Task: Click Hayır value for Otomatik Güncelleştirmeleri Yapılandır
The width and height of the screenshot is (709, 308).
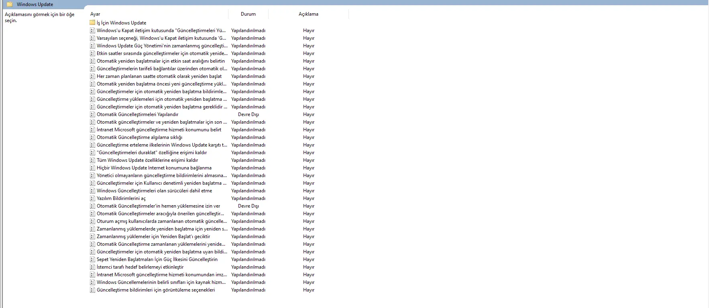Action: tap(309, 114)
